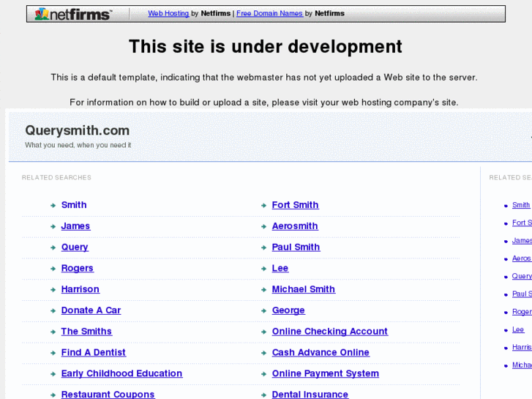532x399 pixels.
Task: Open the Find A Dentist link
Action: tap(94, 352)
